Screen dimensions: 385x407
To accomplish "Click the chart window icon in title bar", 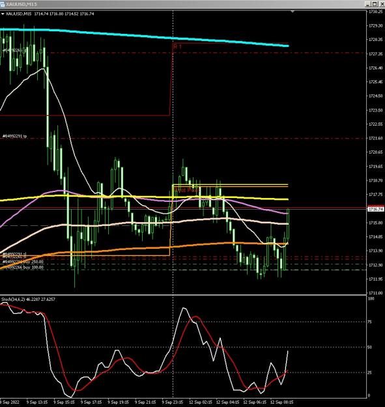I will (3, 4).
